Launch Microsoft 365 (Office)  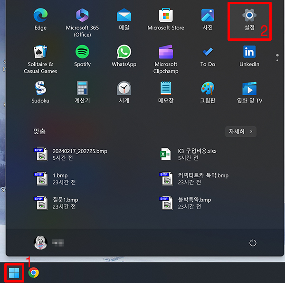click(x=82, y=23)
